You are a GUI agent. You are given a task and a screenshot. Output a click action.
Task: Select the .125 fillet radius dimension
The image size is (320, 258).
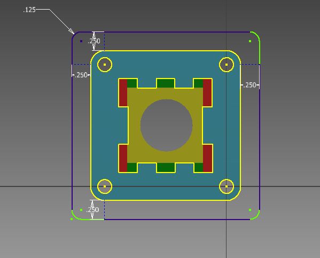point(29,10)
